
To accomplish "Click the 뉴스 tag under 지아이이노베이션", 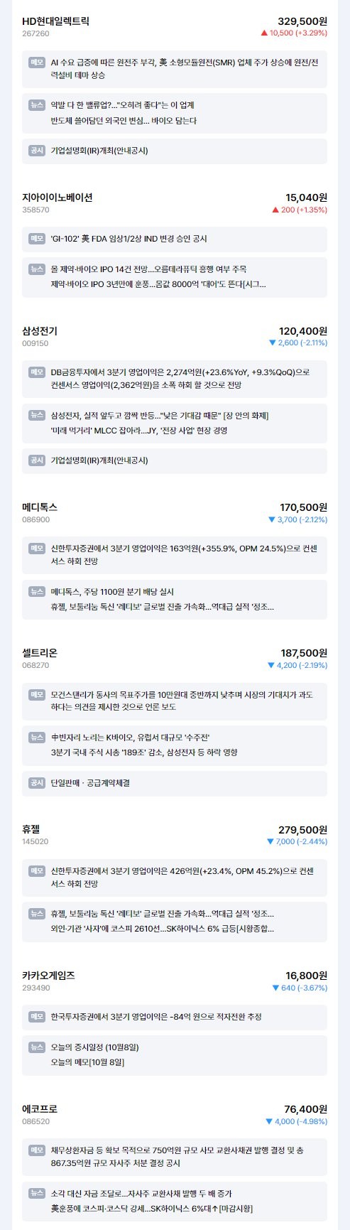I will pyautogui.click(x=37, y=269).
